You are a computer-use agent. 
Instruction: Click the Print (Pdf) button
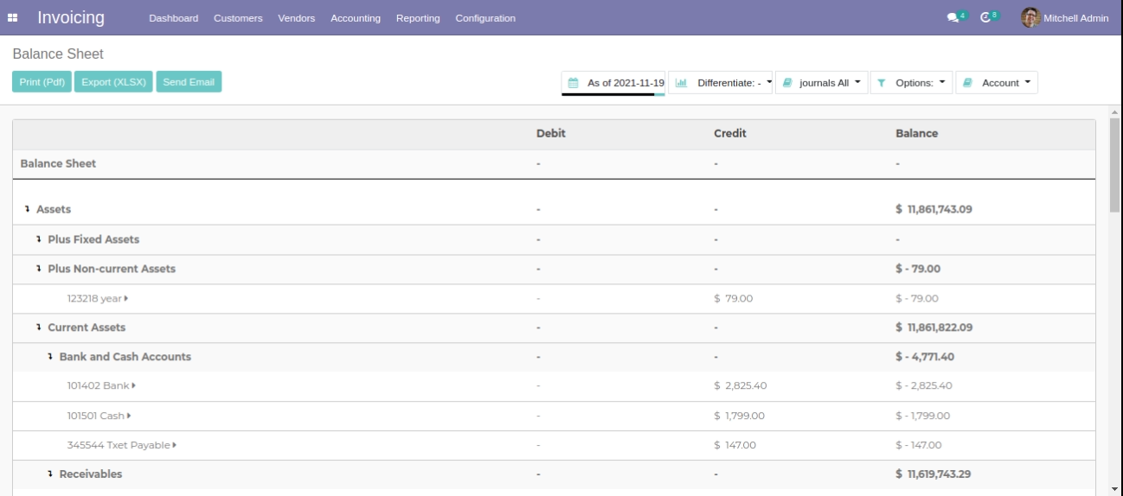pyautogui.click(x=41, y=82)
